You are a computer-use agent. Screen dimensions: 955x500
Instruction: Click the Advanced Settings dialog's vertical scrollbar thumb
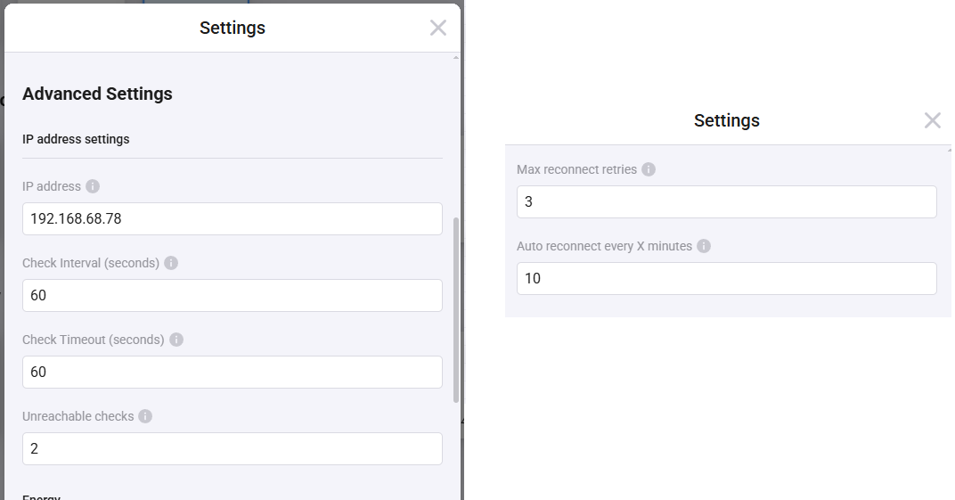coord(457,307)
